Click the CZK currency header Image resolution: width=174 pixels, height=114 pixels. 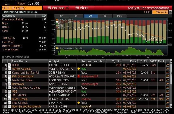44,16
